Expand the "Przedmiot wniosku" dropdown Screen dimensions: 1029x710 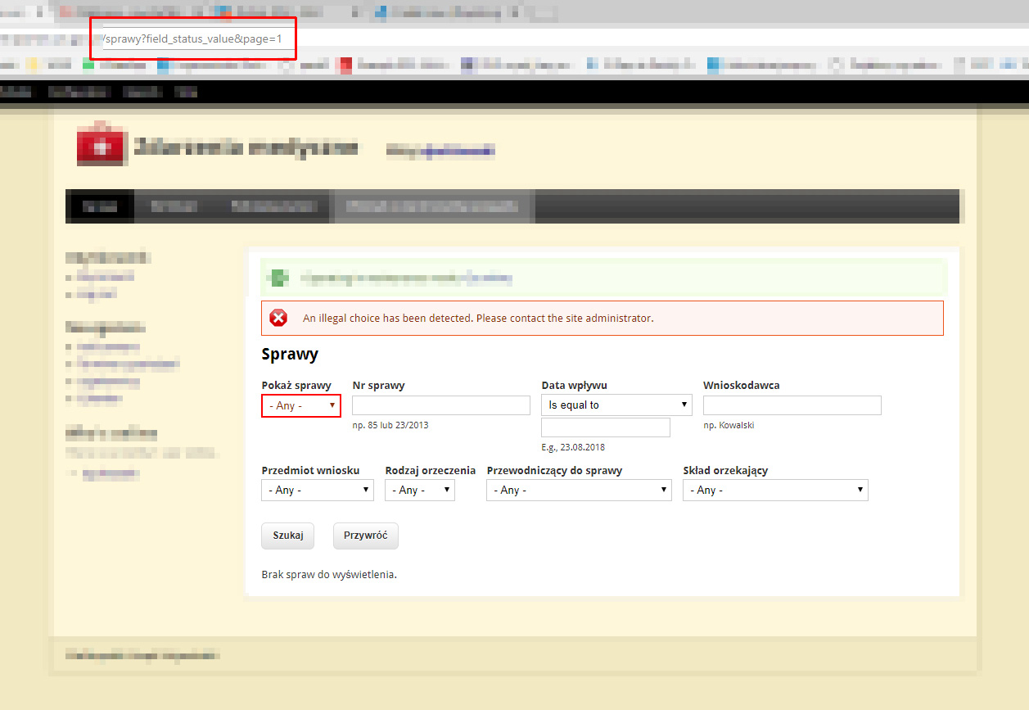[317, 490]
